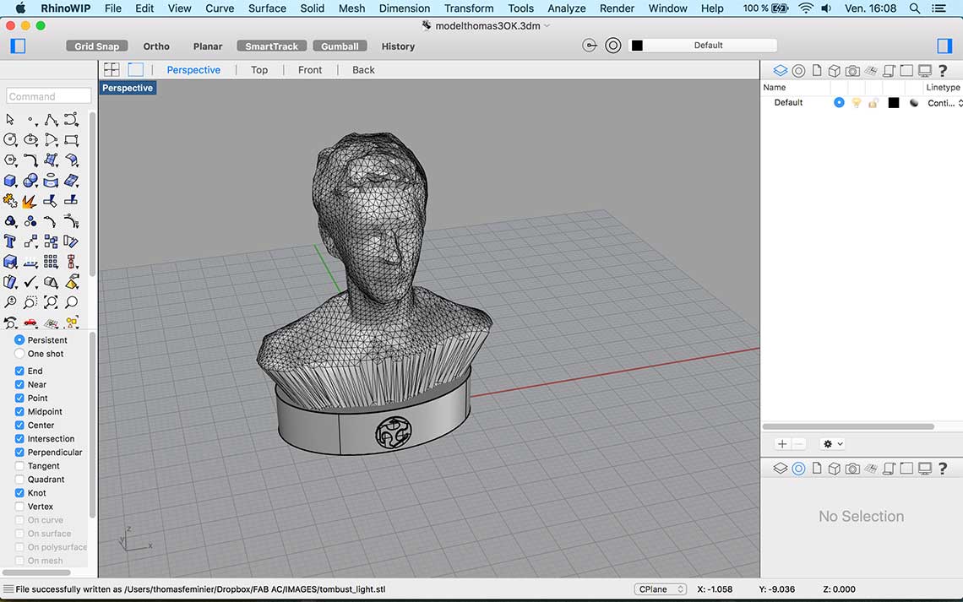Image resolution: width=963 pixels, height=602 pixels.
Task: Switch to the Back viewport tab
Action: click(363, 70)
